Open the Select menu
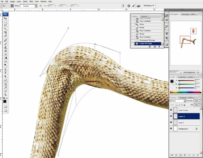This screenshot has width=203, height=158. coord(25,1)
